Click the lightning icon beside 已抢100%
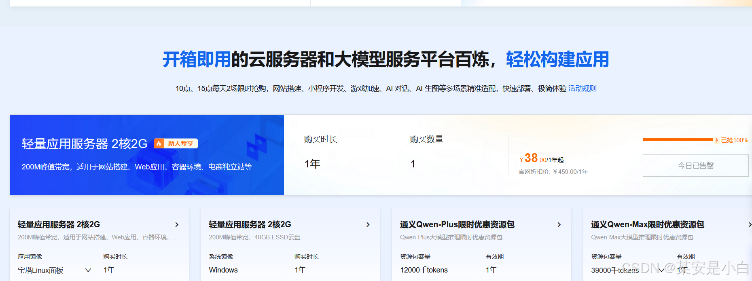This screenshot has width=752, height=281. coord(716,140)
